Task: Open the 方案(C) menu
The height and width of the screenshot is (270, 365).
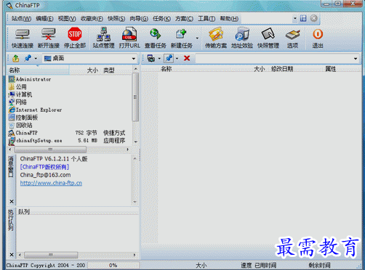Action: [184, 19]
